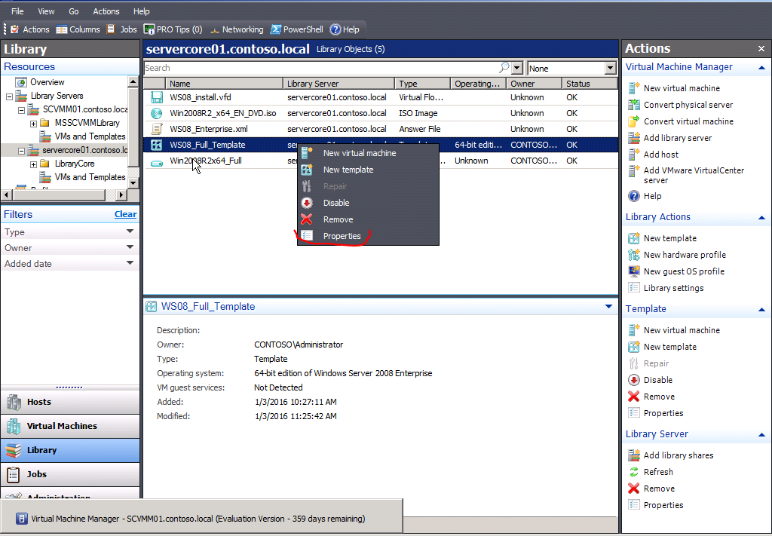Viewport: 772px width, 536px height.
Task: Switch to the Hosts view
Action: 70,402
